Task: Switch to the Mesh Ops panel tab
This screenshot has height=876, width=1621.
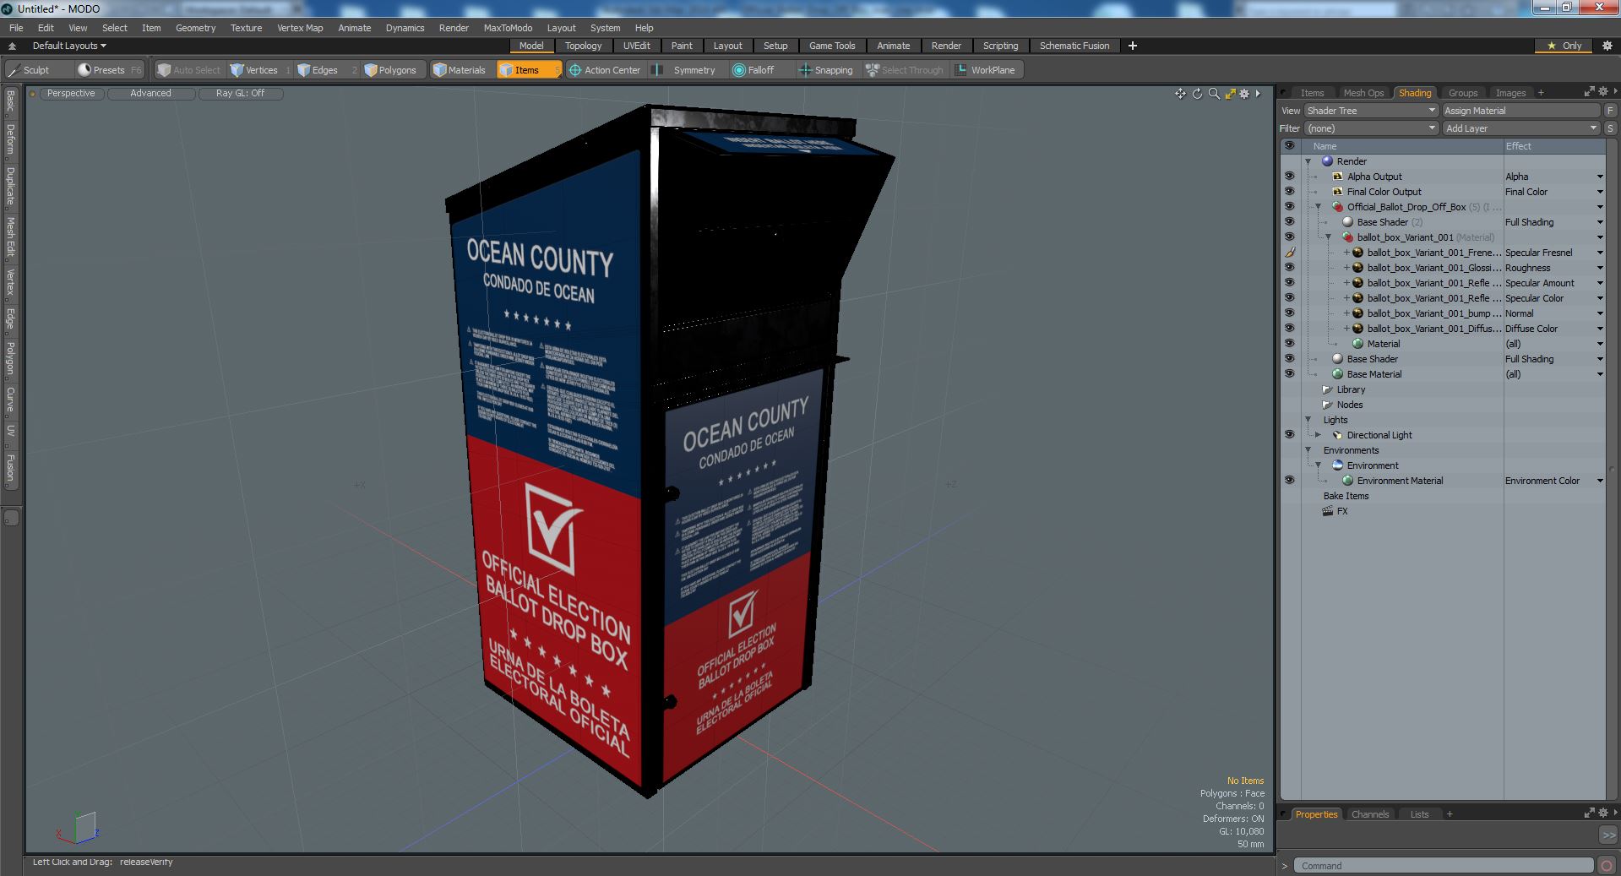Action: pos(1363,93)
